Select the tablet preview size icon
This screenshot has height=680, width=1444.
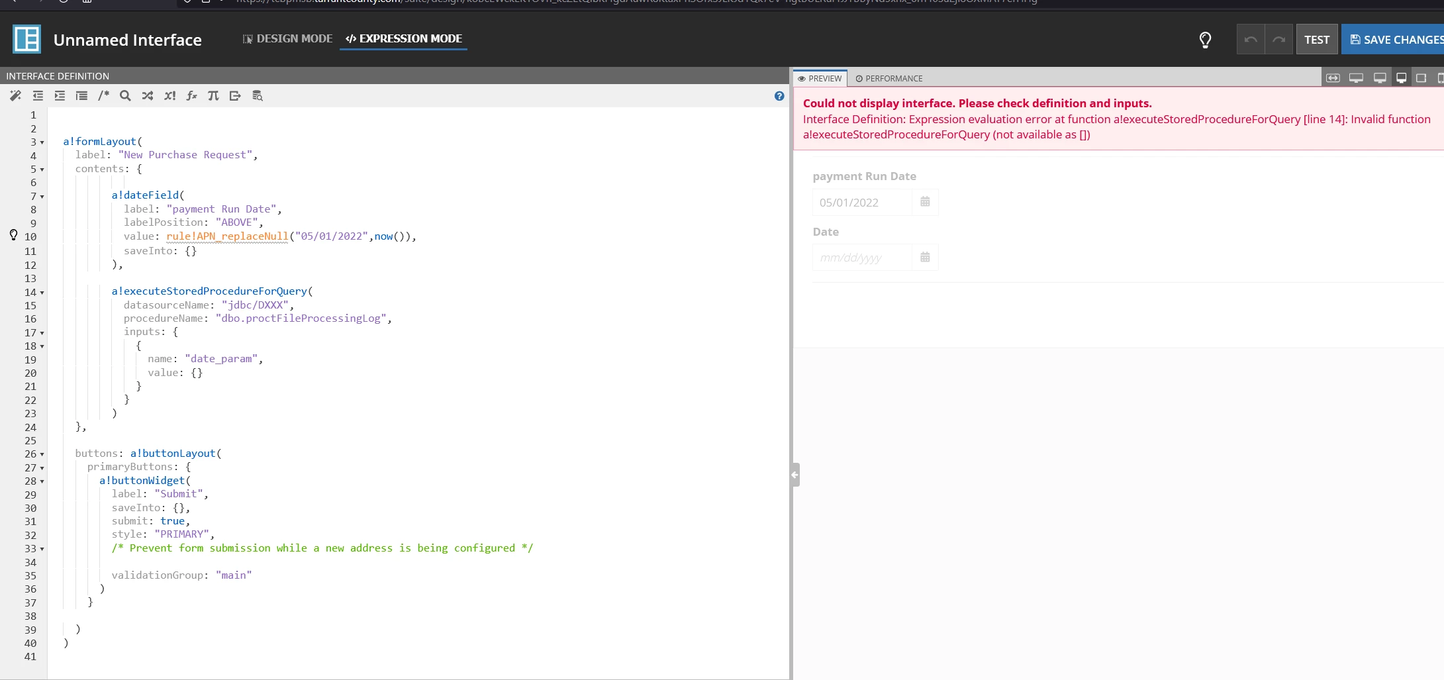click(1421, 78)
